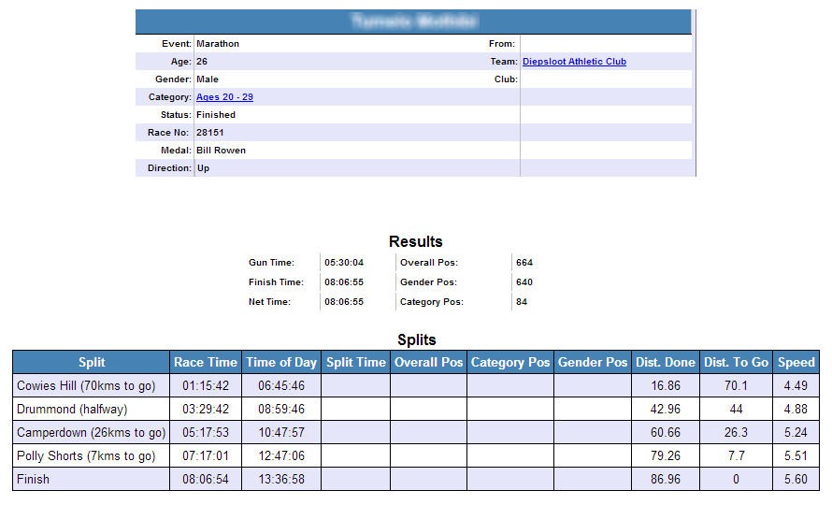The width and height of the screenshot is (832, 505).
Task: Click the Time of Day column header
Action: point(281,362)
